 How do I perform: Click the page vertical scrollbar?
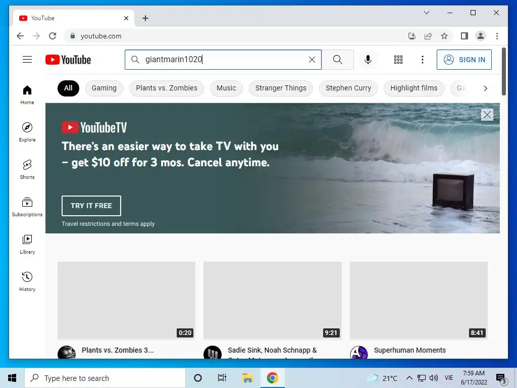pyautogui.click(x=503, y=71)
